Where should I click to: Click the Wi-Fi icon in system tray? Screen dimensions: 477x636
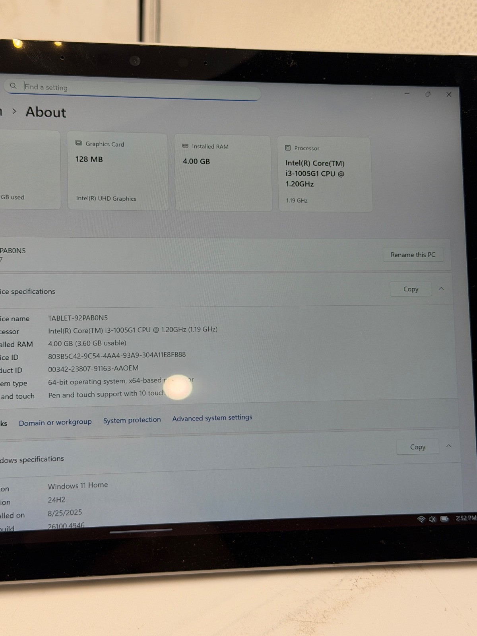point(421,519)
